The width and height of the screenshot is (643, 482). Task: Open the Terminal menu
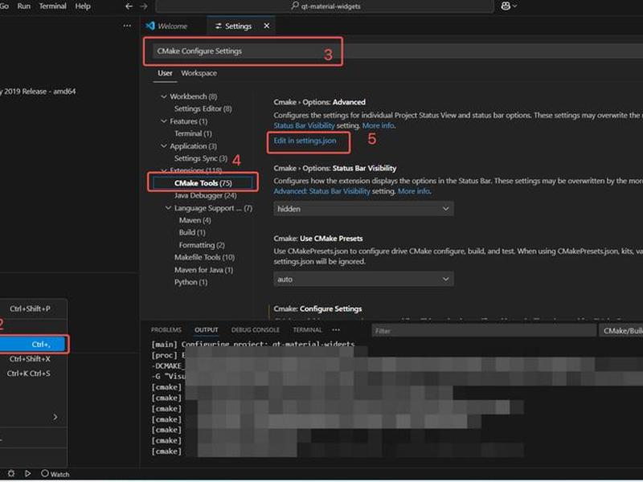pyautogui.click(x=52, y=6)
